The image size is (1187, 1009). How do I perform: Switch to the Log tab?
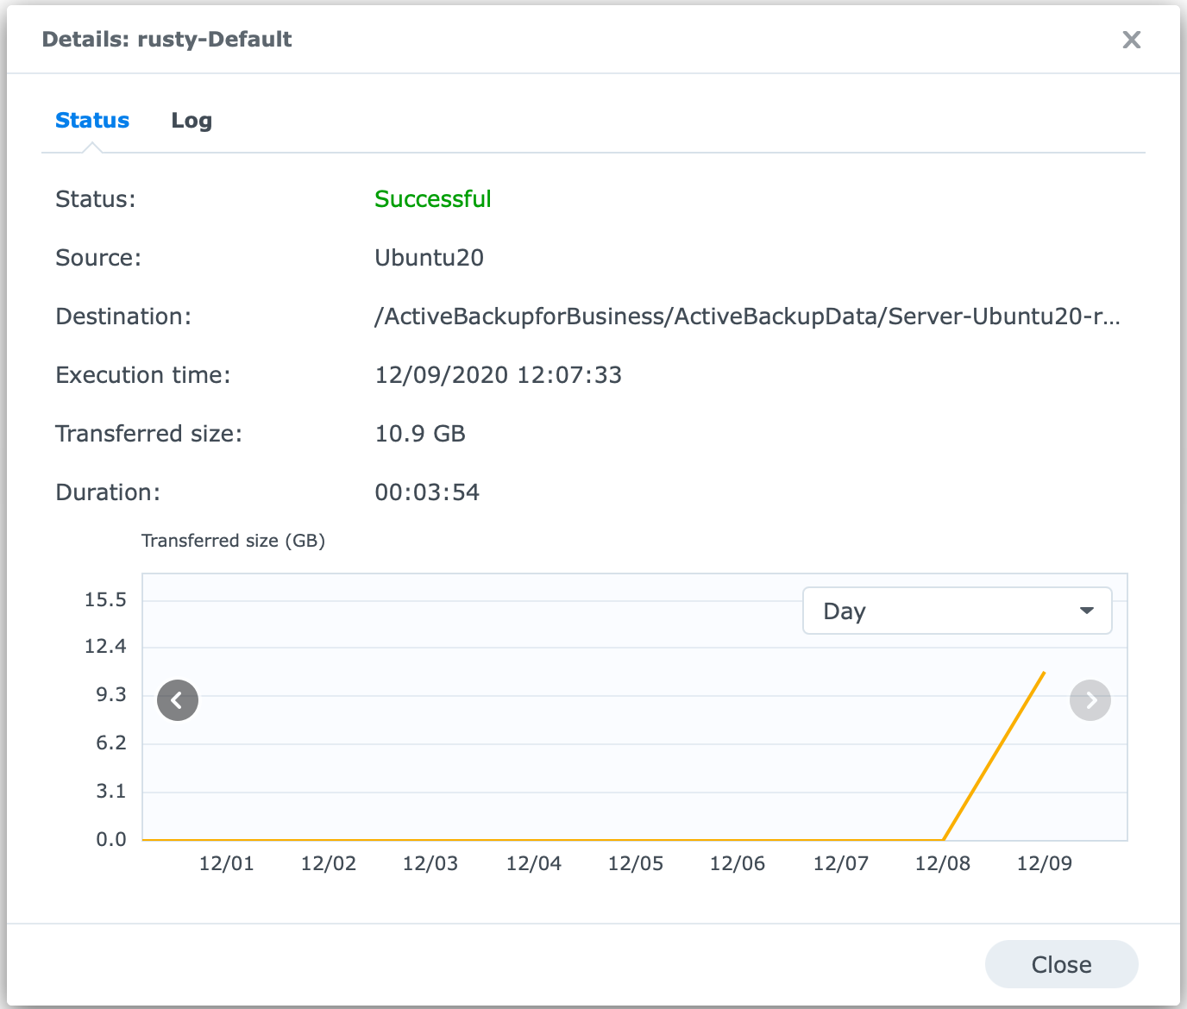pyautogui.click(x=192, y=121)
